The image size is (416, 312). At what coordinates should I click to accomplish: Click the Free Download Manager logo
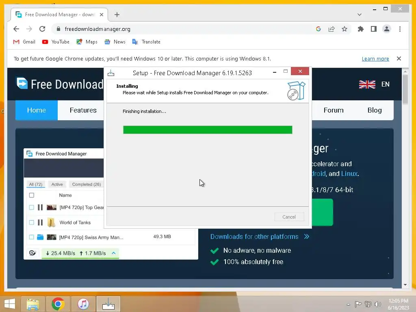60,84
